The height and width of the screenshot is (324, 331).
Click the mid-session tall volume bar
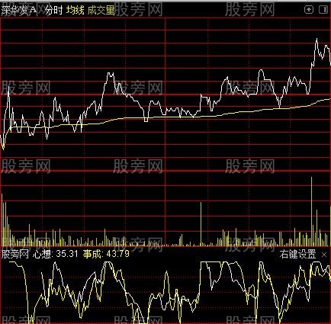tap(201, 224)
